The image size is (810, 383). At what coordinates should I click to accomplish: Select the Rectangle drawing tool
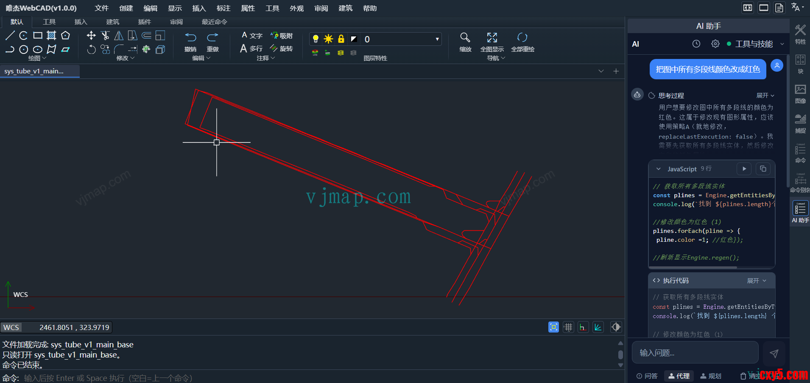pos(38,36)
